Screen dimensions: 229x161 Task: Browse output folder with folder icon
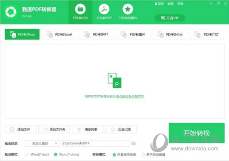tap(133, 143)
